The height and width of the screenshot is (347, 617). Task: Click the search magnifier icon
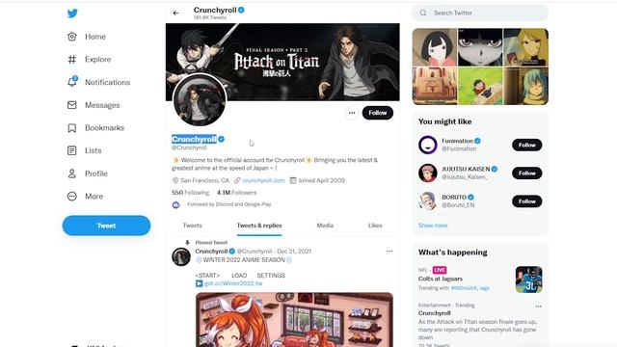[x=423, y=13]
